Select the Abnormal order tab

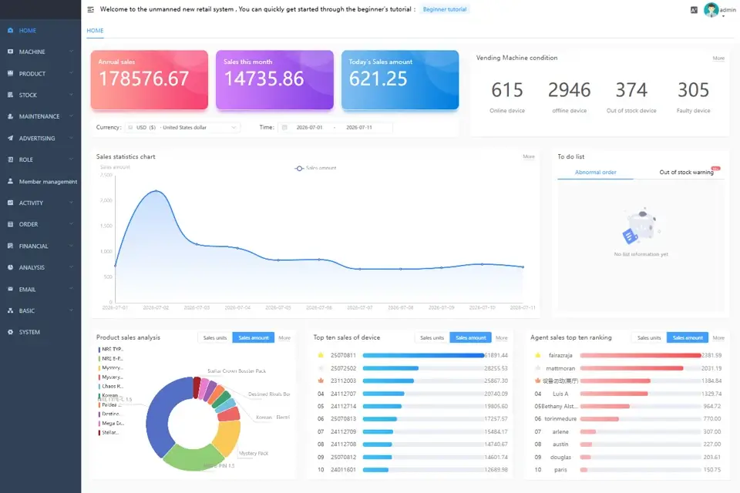click(x=596, y=173)
